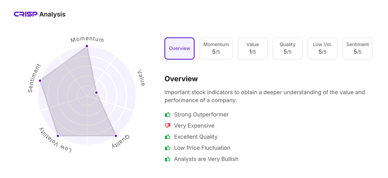Viewport: 388px width, 178px height.
Task: Click the Value data point on radar
Action: pos(96,93)
